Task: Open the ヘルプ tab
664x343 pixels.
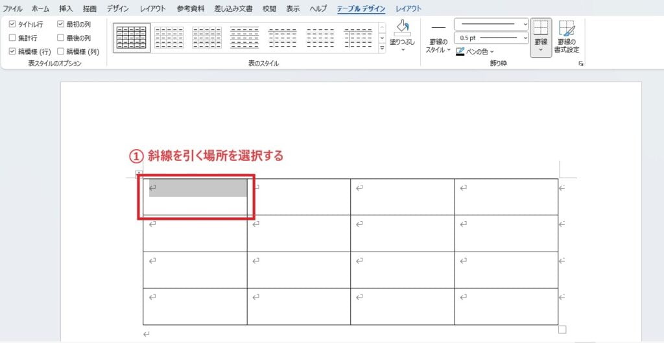Action: point(318,8)
